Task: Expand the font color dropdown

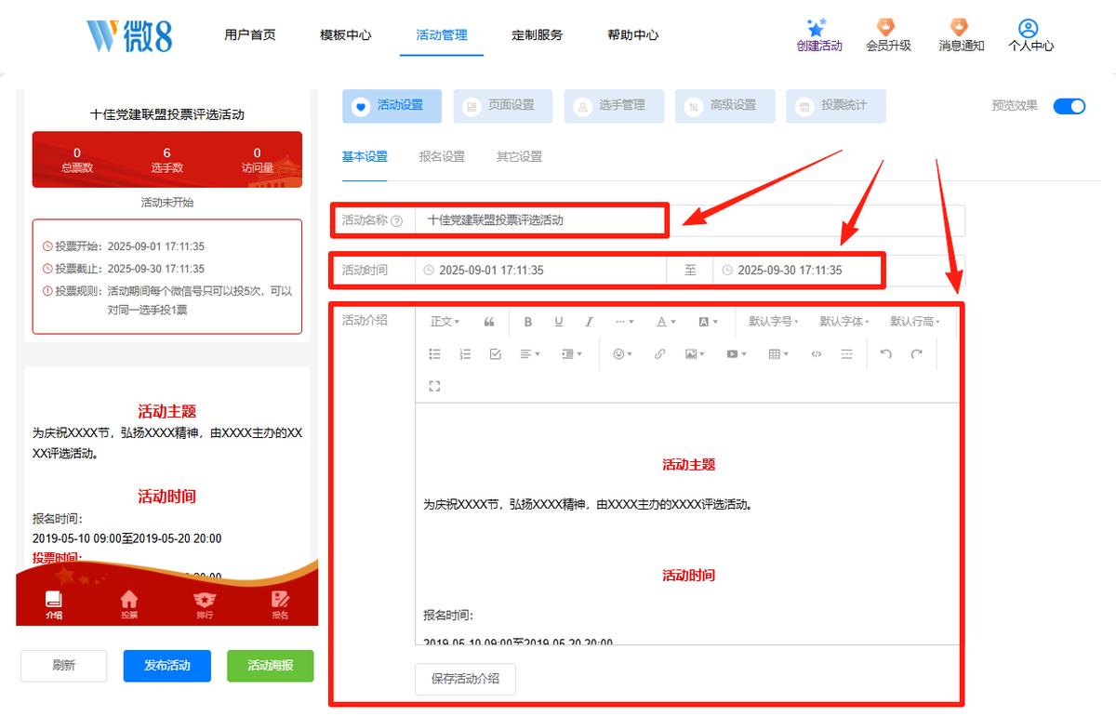Action: [x=666, y=322]
